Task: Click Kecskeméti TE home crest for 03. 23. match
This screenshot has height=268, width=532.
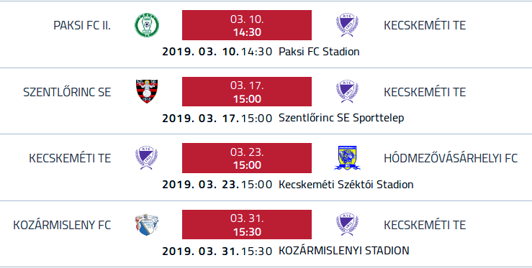Action: (147, 158)
